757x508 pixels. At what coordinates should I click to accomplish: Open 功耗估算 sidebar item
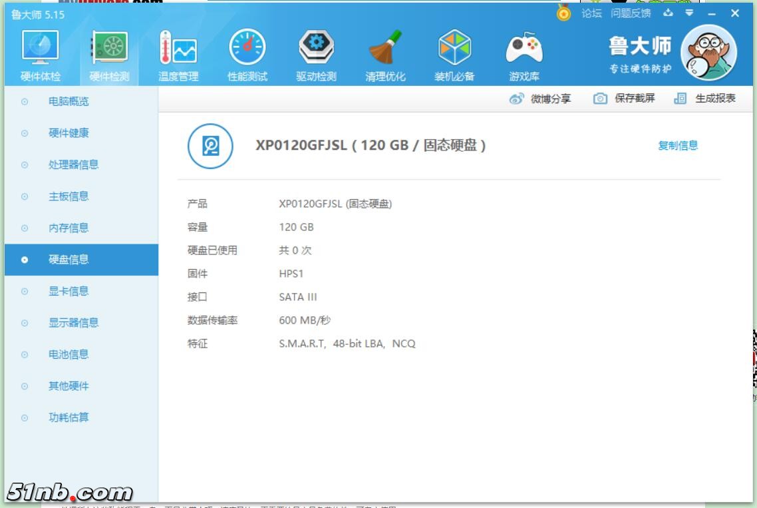[81, 417]
